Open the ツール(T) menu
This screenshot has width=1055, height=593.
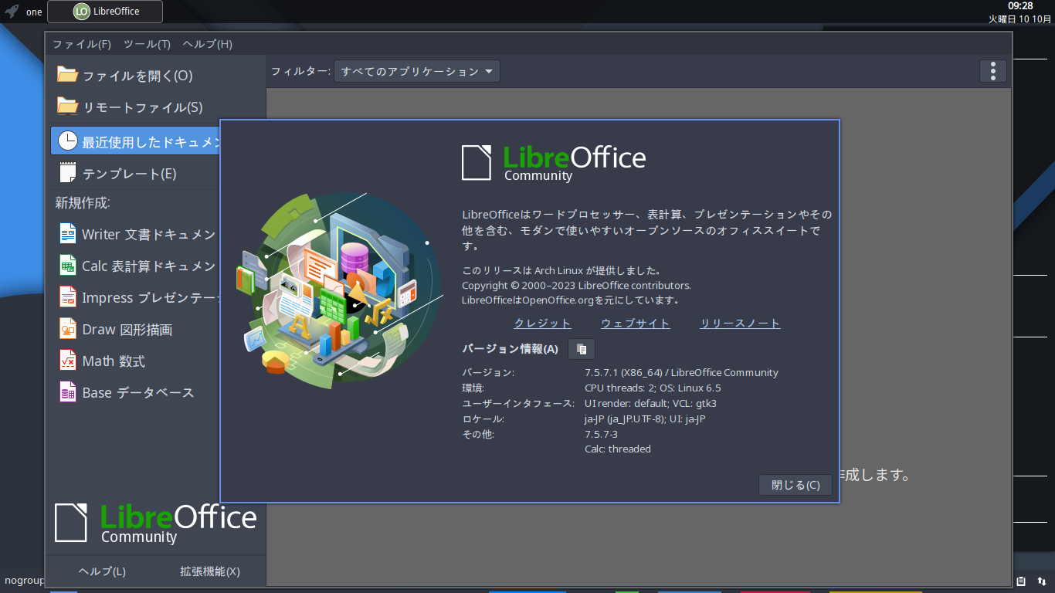click(147, 44)
